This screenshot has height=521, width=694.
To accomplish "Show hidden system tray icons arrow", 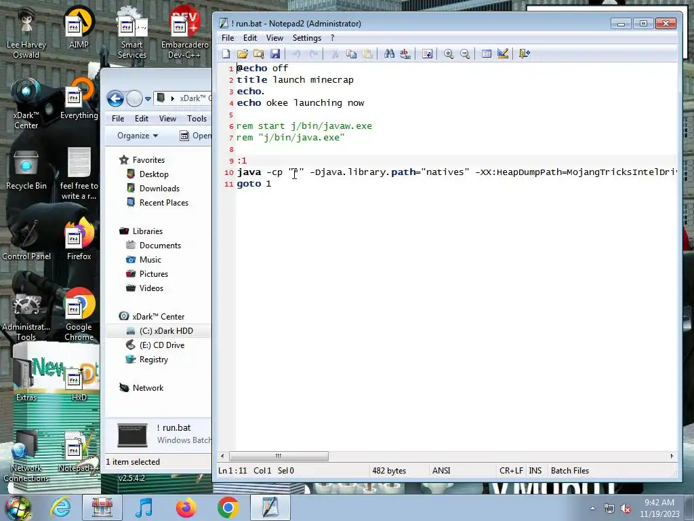I will (x=592, y=508).
